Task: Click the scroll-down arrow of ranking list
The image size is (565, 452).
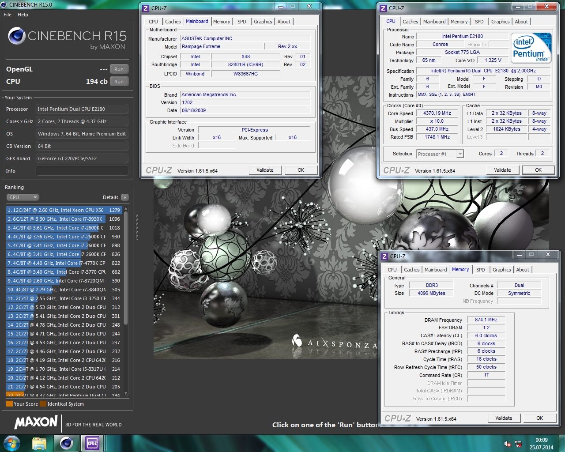Action: pyautogui.click(x=126, y=394)
